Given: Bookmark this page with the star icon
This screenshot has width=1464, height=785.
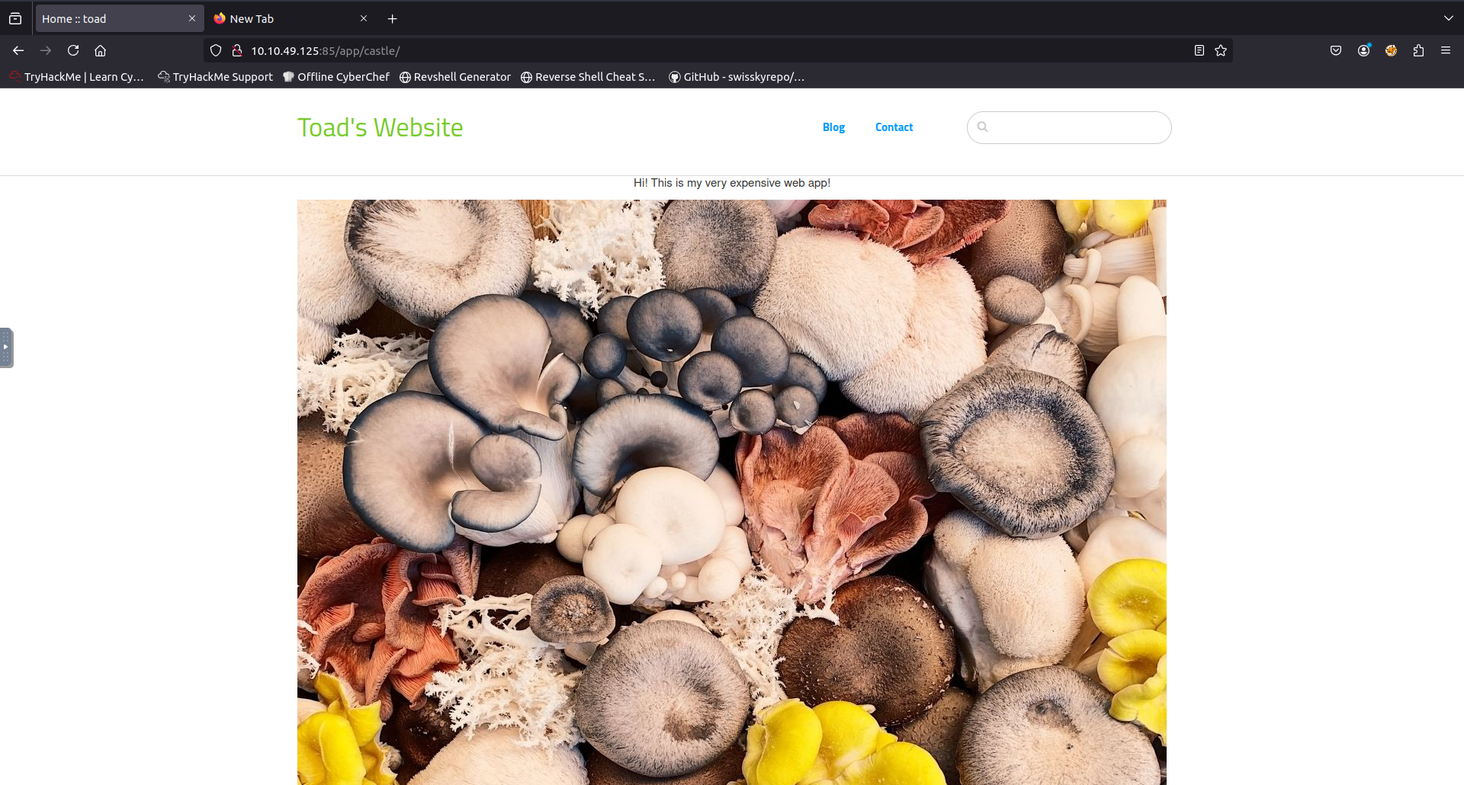Looking at the screenshot, I should click(x=1221, y=50).
